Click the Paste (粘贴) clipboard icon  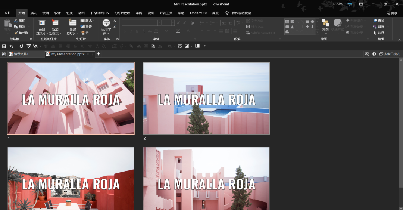8,23
